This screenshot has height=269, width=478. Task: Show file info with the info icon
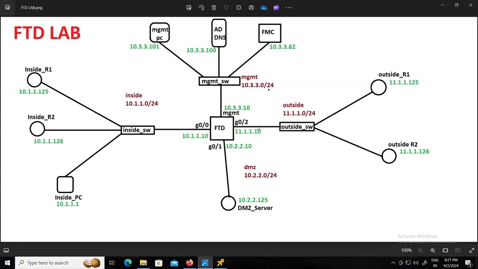tap(239, 7)
